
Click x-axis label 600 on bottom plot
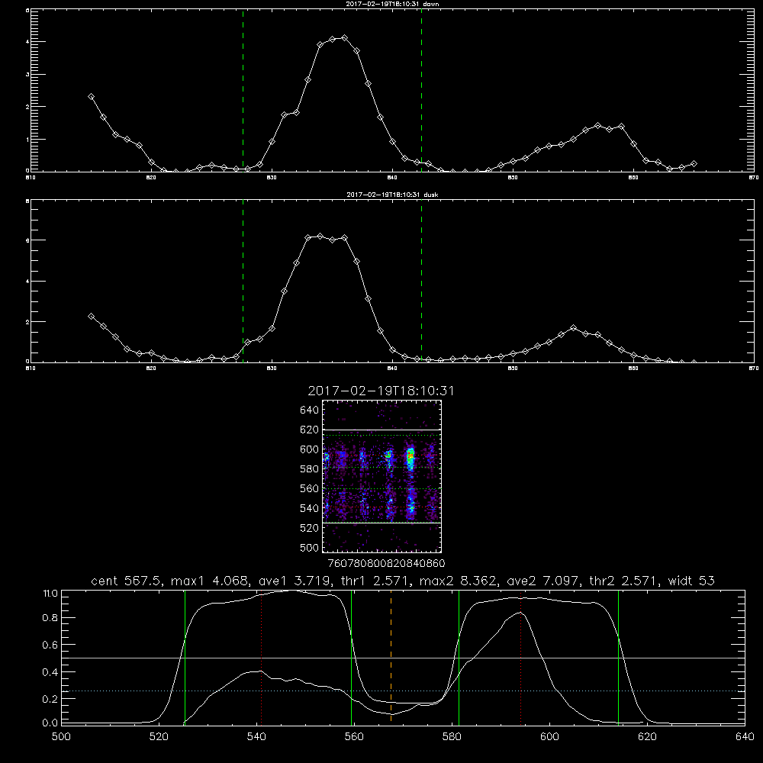pos(549,737)
